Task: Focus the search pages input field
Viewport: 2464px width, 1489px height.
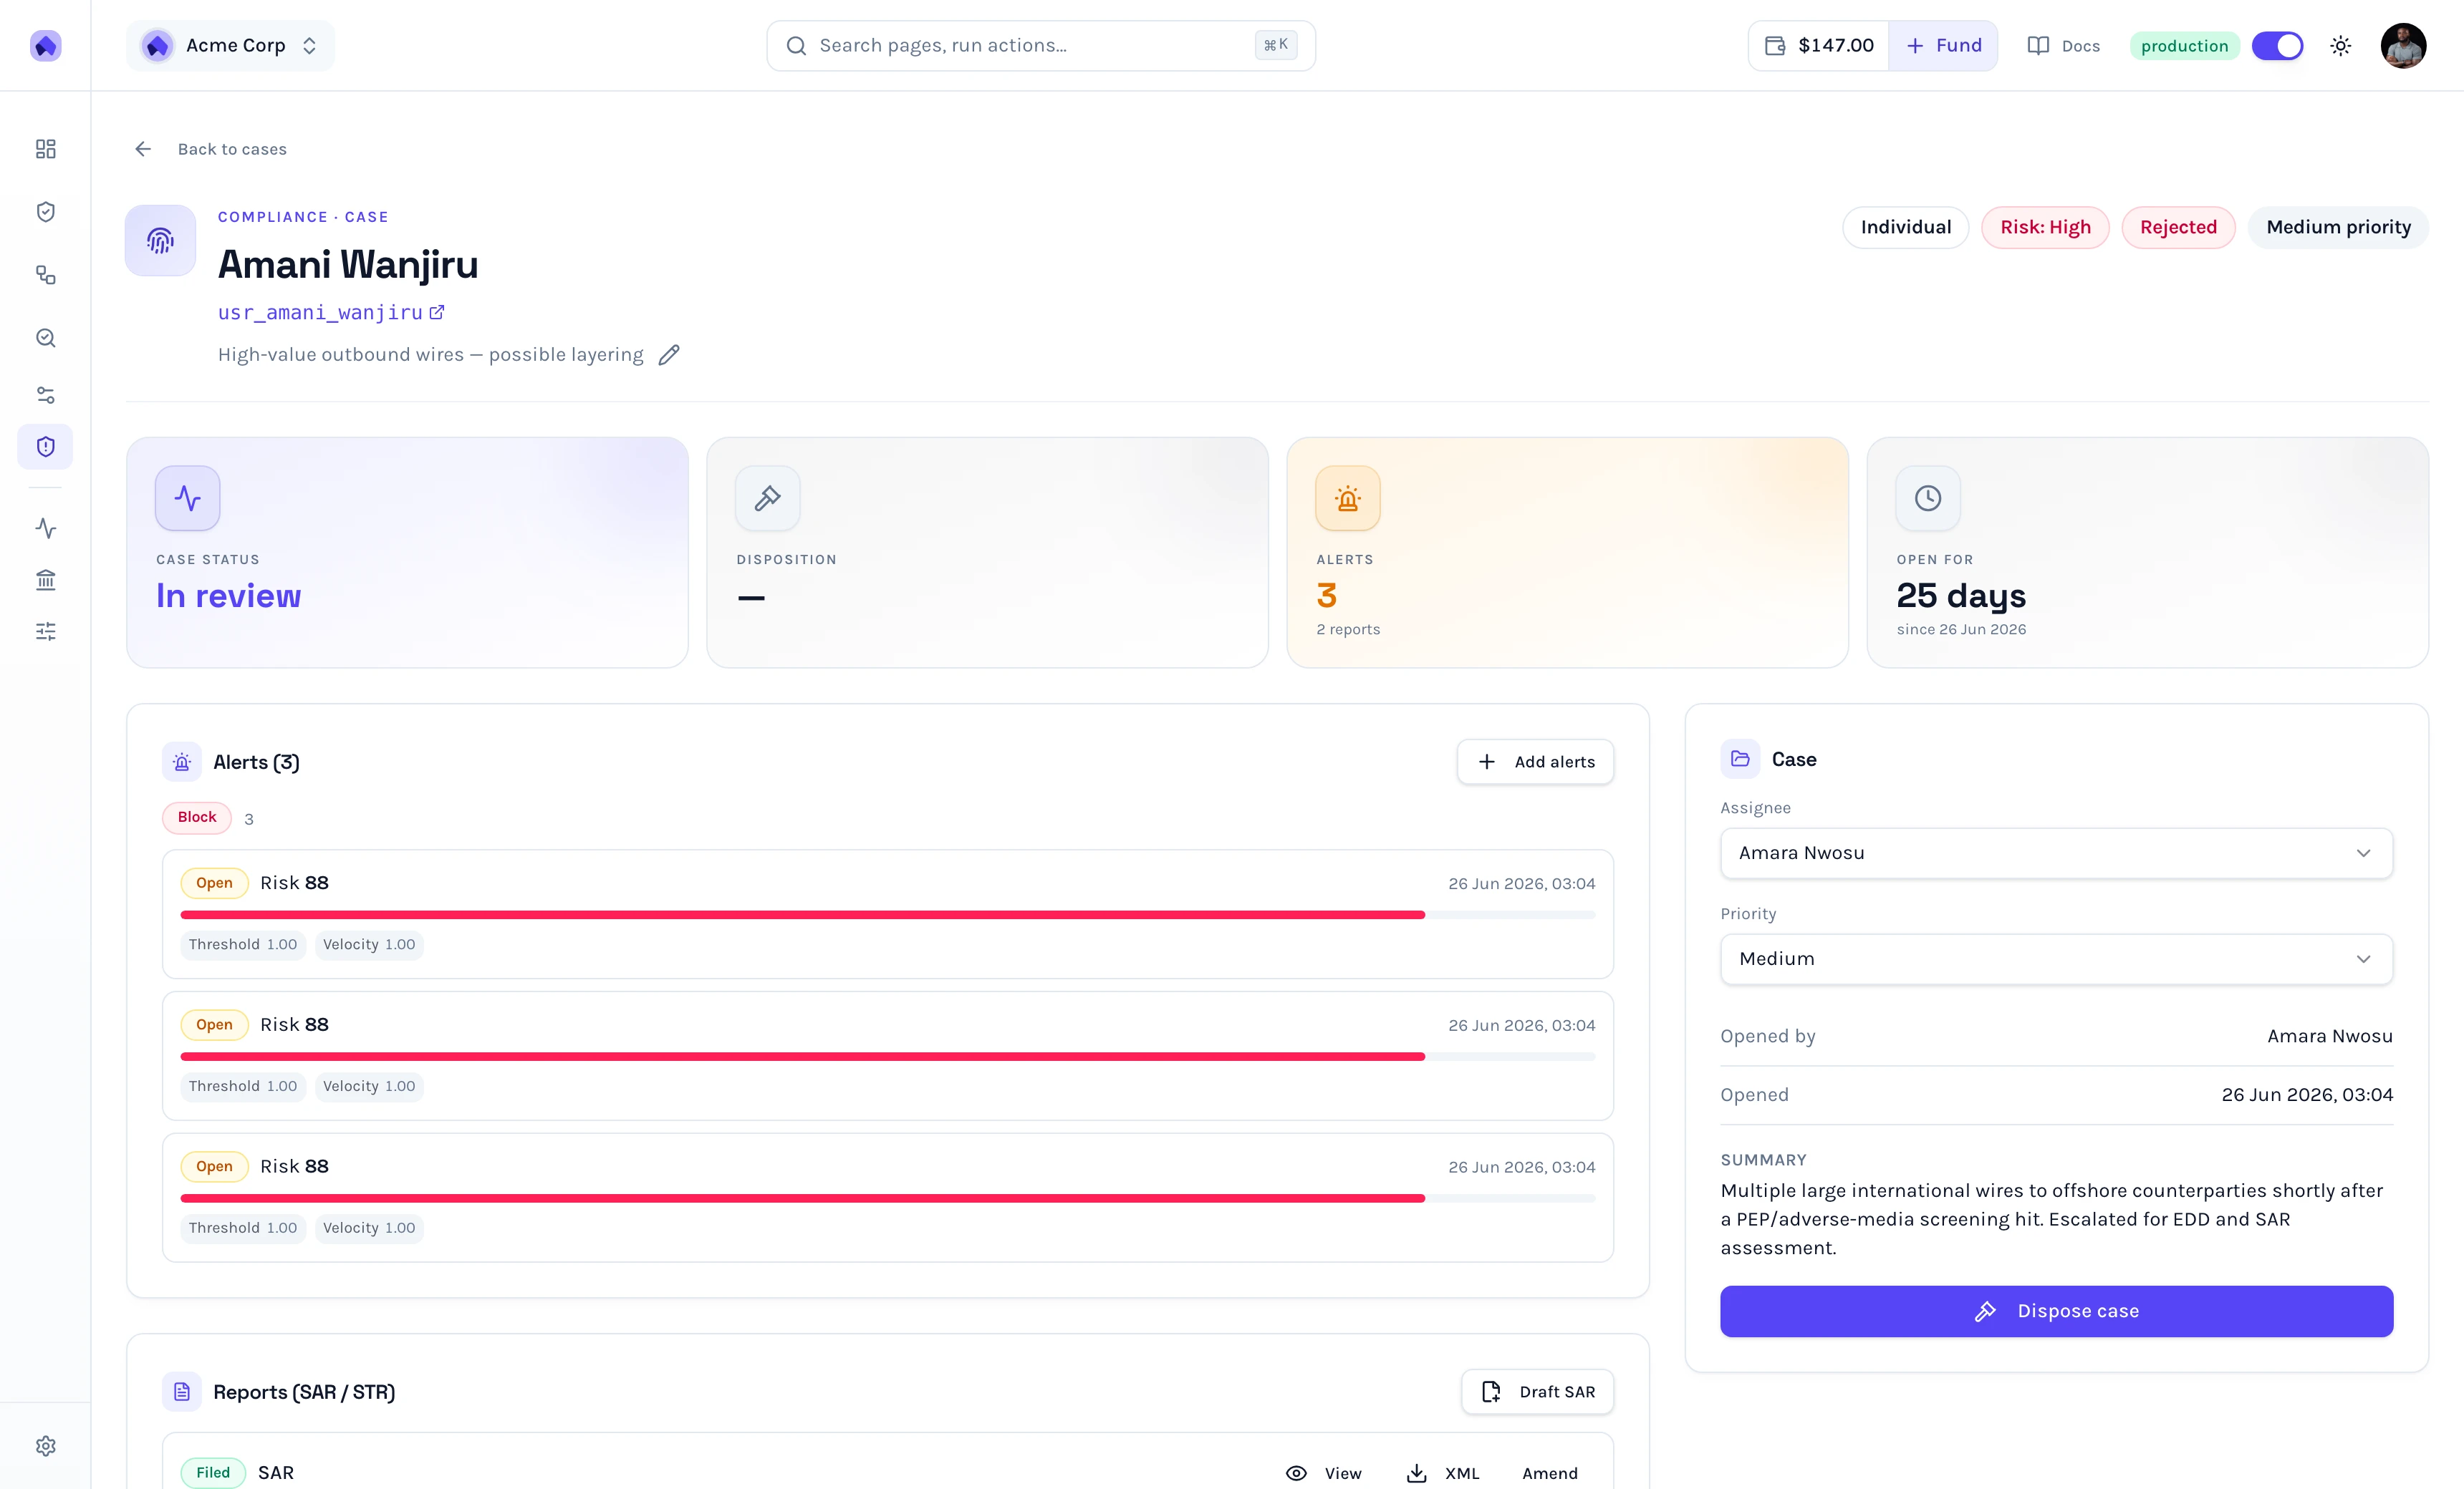Action: pos(1040,45)
